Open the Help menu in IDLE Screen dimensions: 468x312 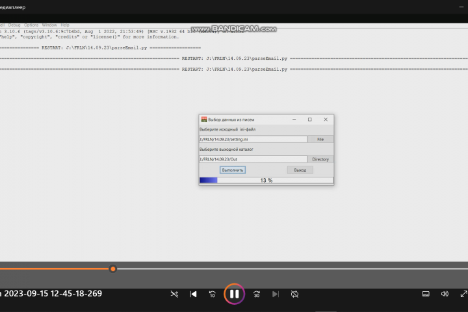coord(65,25)
